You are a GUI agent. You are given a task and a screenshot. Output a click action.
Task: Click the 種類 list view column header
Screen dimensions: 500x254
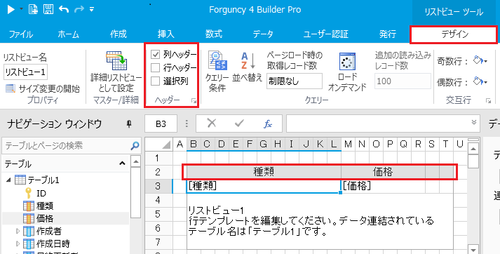point(264,172)
